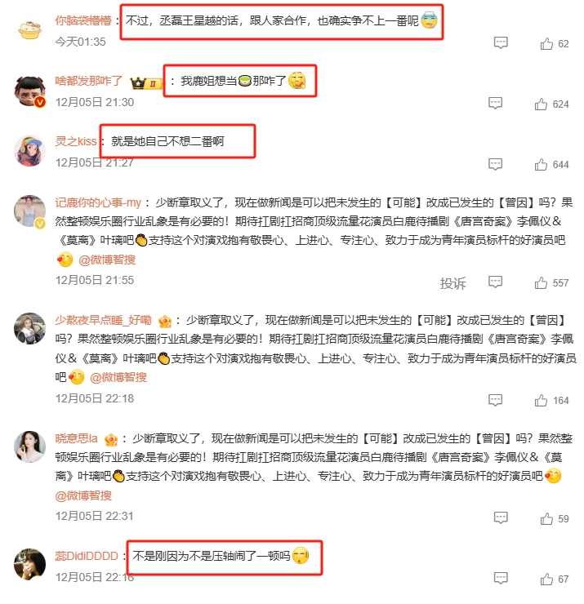Open avatar of 晓意思la
This screenshot has width=584, height=604.
(x=29, y=446)
